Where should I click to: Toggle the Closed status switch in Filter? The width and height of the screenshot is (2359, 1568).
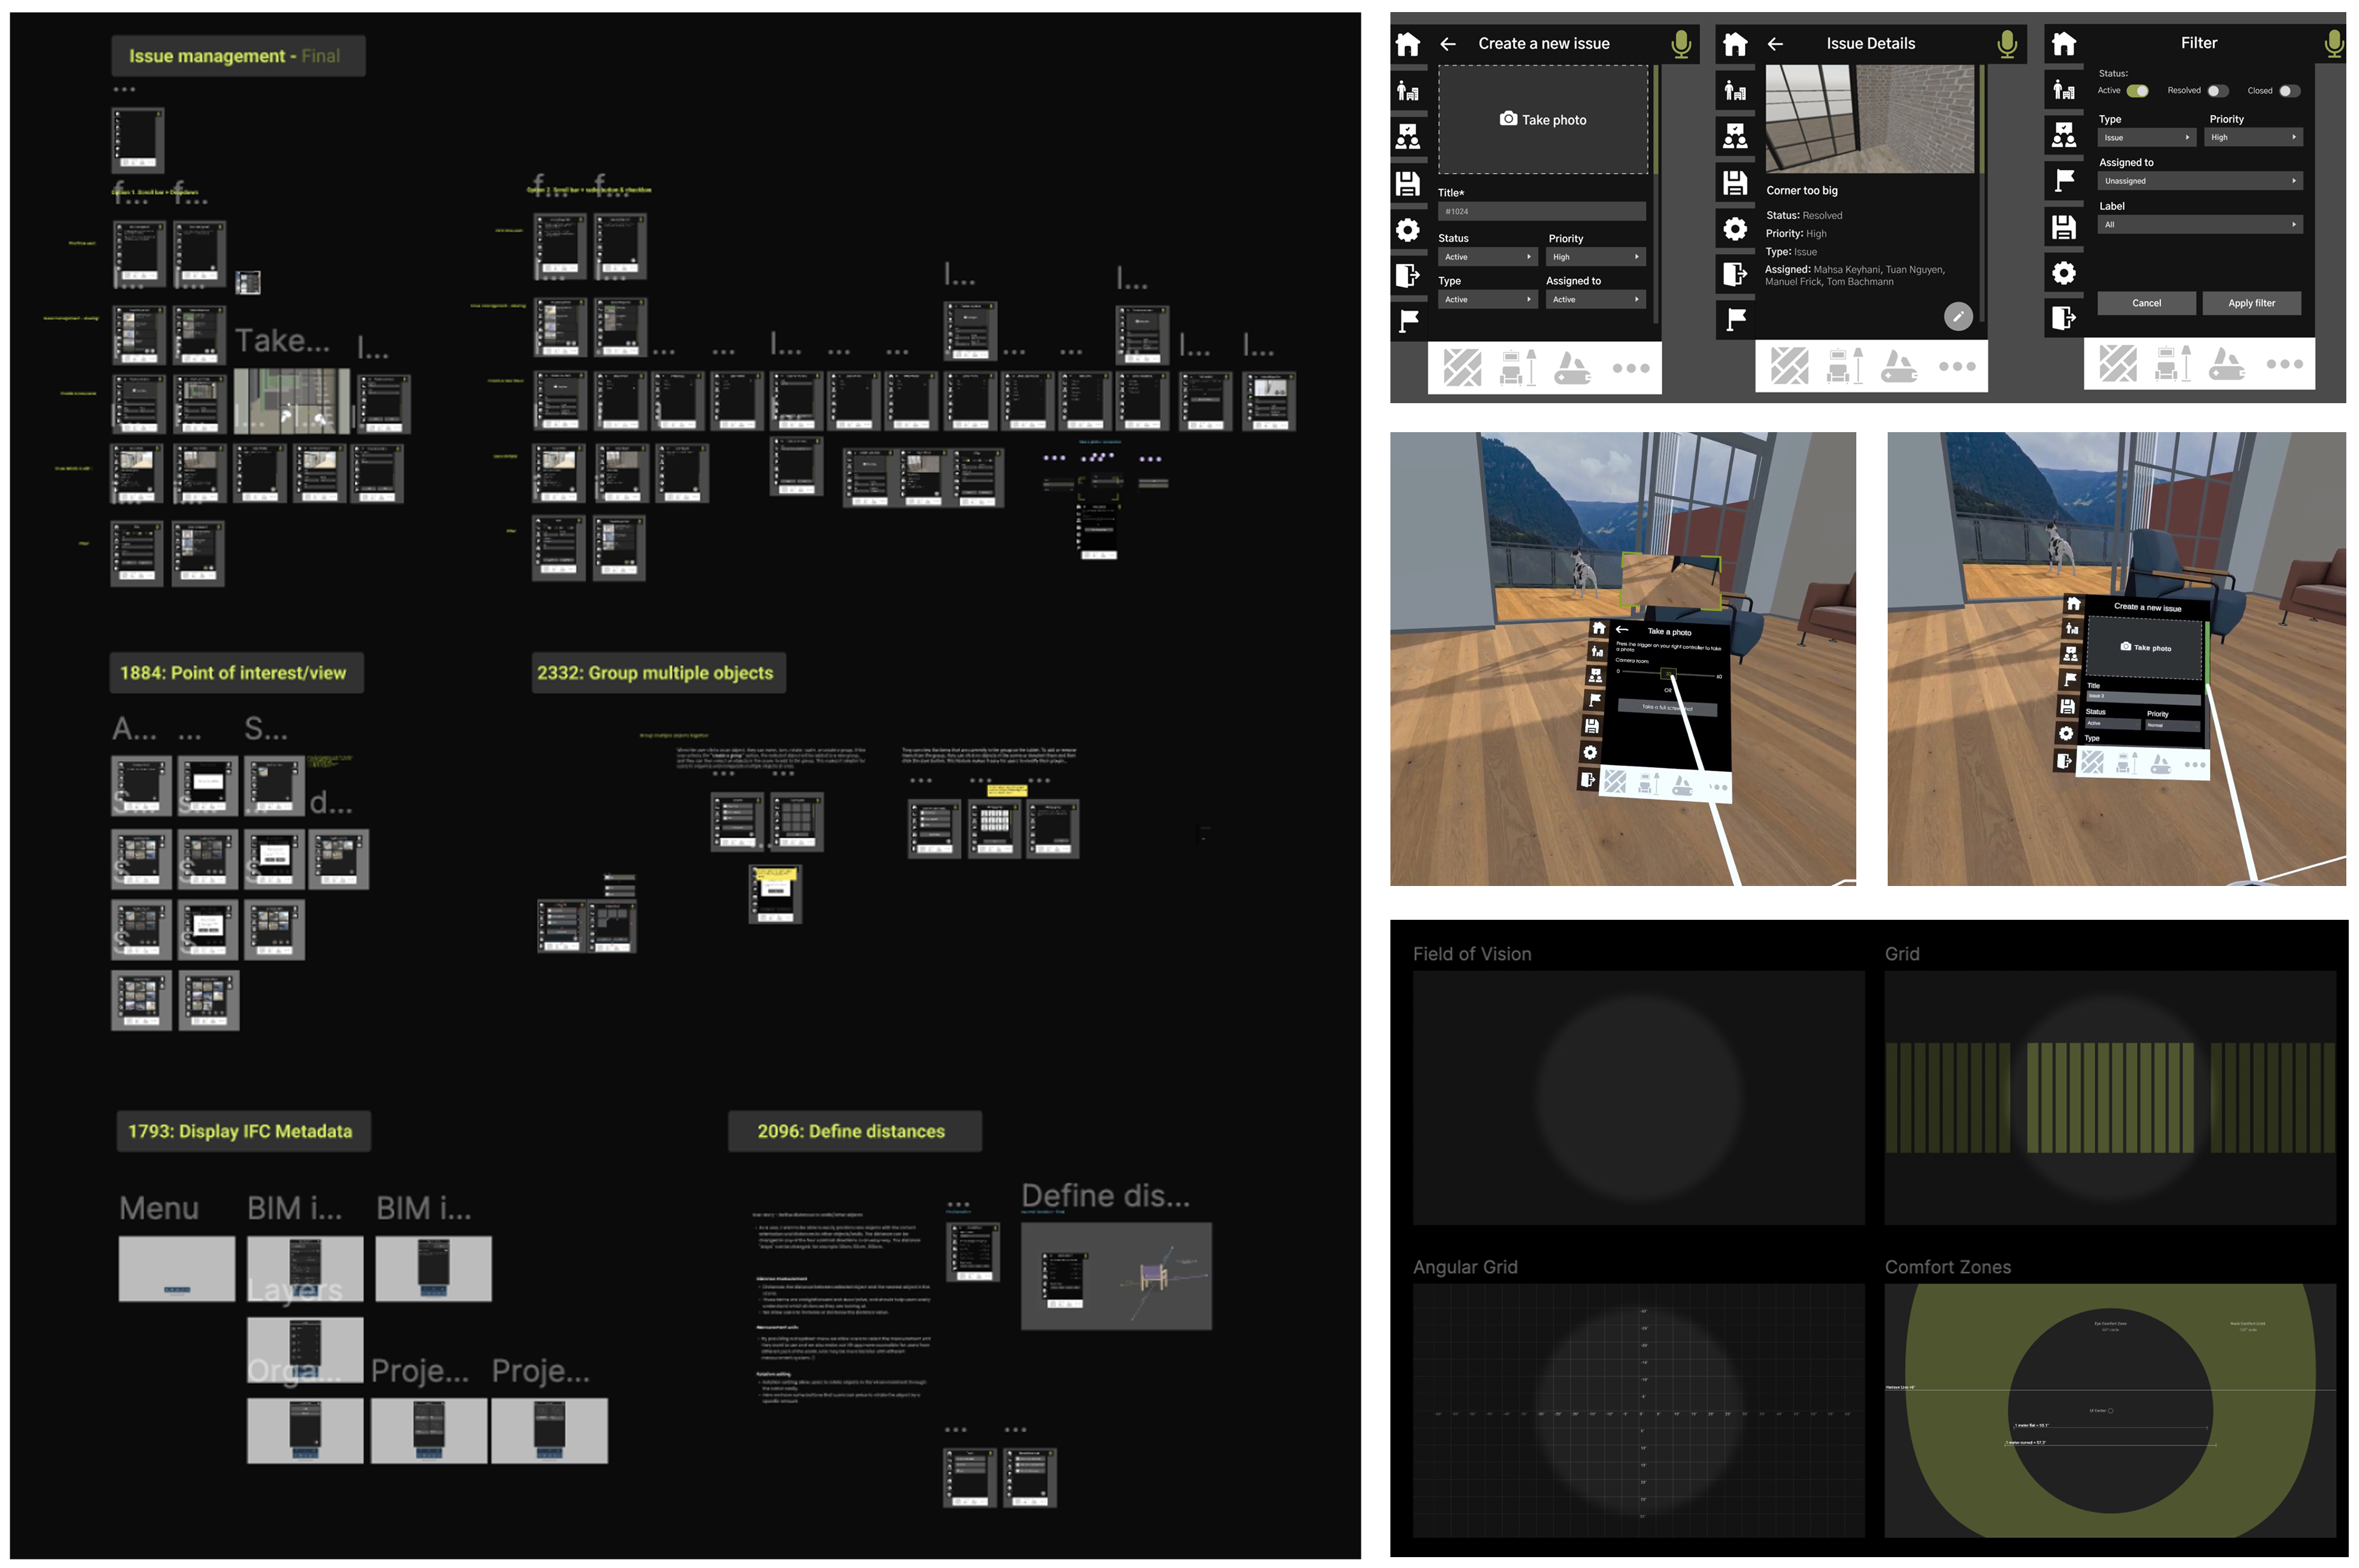coord(2289,91)
